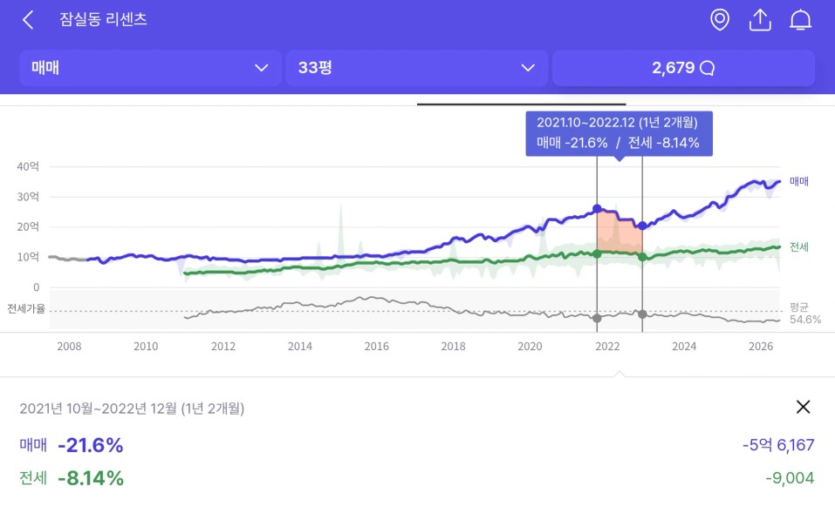Click green 전세 end marker dot
Screen dimensions: 835x506
(642, 257)
